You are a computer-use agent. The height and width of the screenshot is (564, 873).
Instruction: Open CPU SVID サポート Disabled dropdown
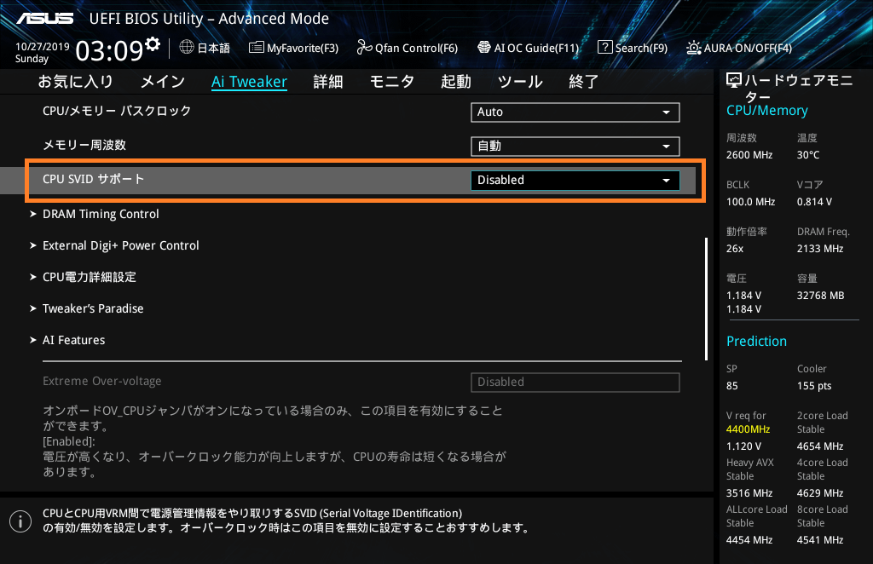click(x=575, y=181)
